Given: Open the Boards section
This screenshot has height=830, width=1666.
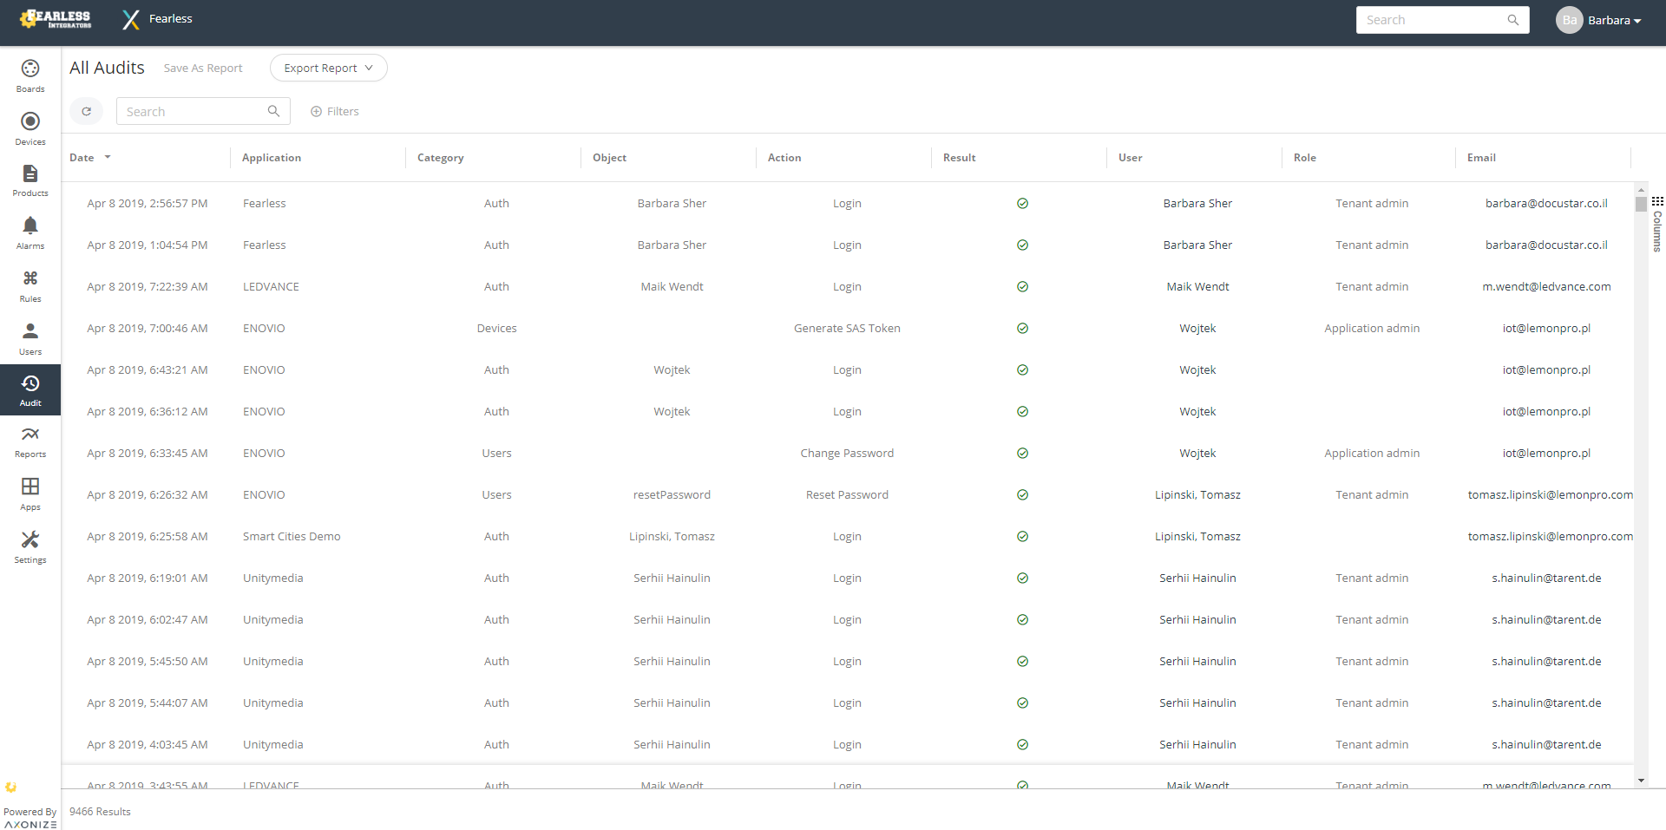Looking at the screenshot, I should pyautogui.click(x=30, y=75).
